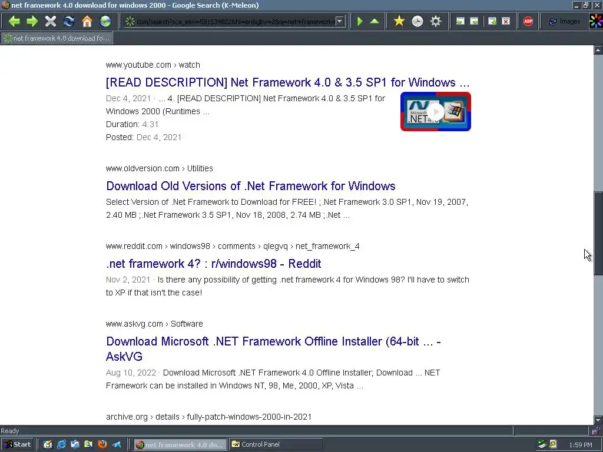
Task: Open the AskVG .NET Framework Offline Installer link
Action: [273, 349]
